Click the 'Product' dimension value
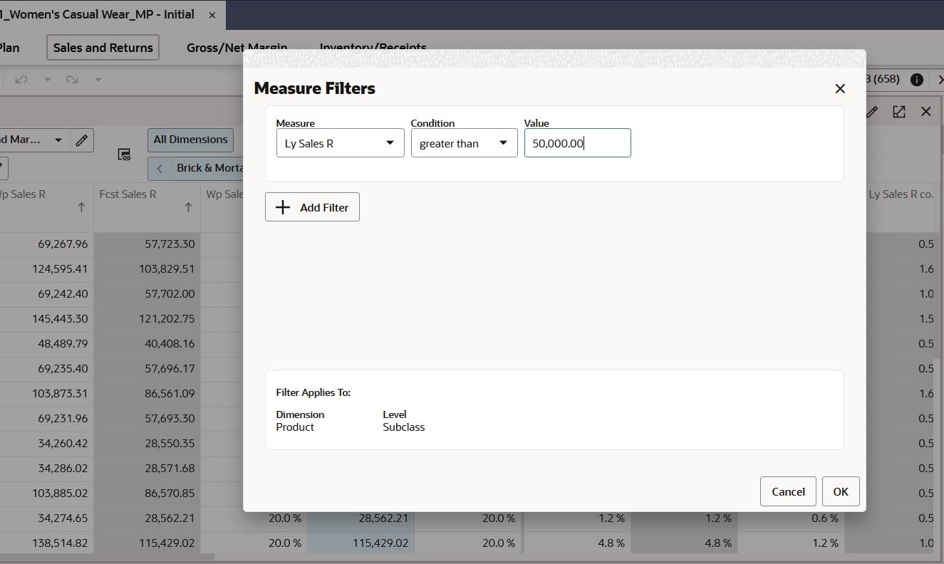This screenshot has height=564, width=944. 295,427
